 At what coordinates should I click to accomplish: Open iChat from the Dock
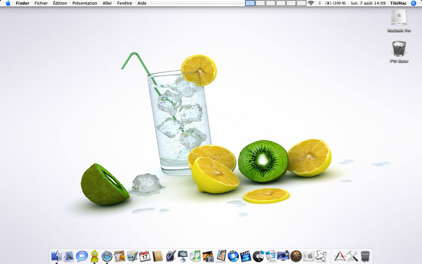82,256
